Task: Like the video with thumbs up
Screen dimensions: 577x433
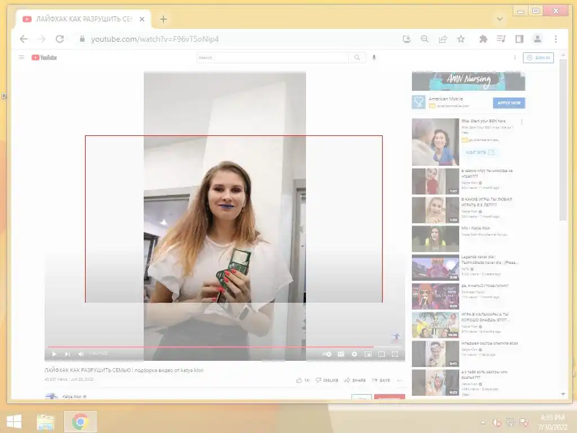Action: 303,381
